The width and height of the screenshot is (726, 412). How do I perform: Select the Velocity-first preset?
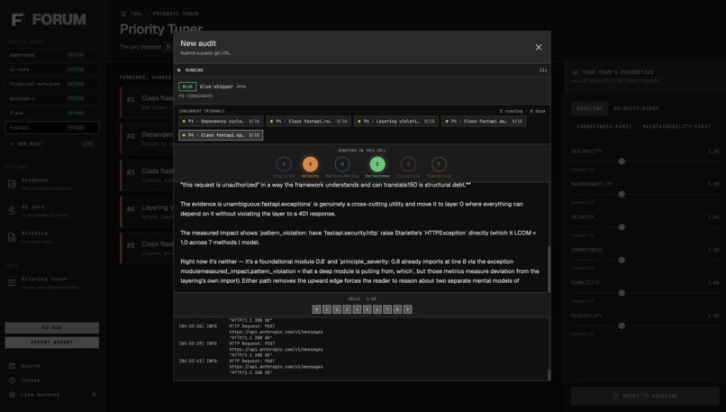pos(636,108)
